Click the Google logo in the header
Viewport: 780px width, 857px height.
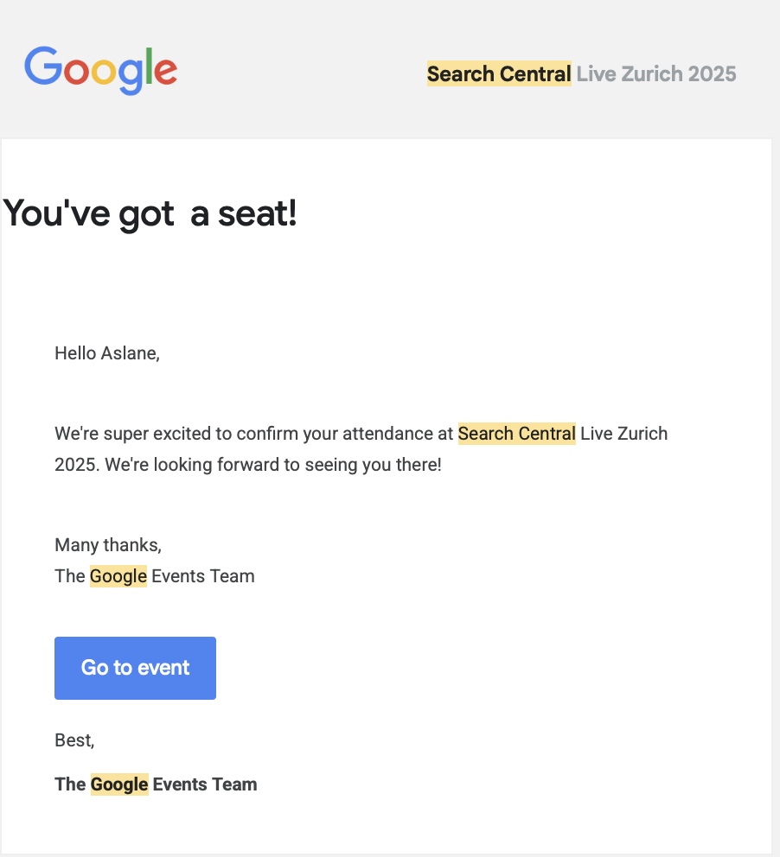tap(100, 70)
